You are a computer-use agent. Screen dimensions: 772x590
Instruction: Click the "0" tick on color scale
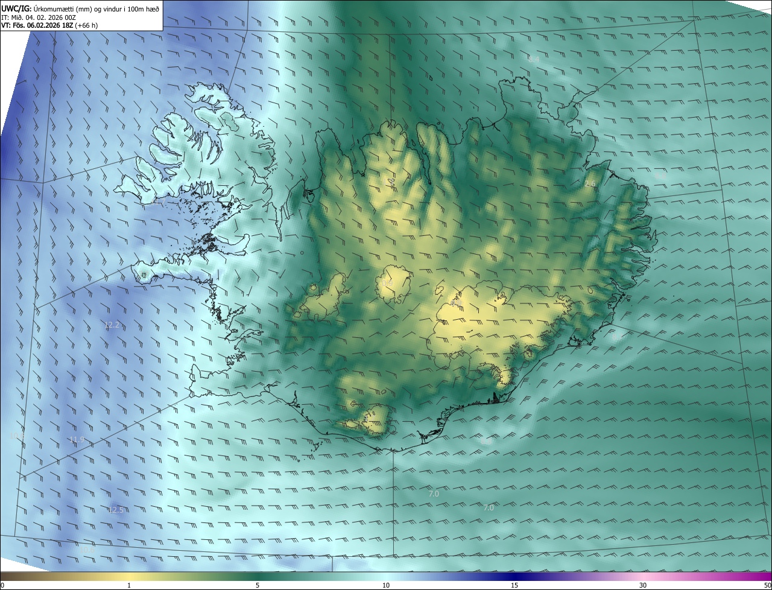(2, 585)
